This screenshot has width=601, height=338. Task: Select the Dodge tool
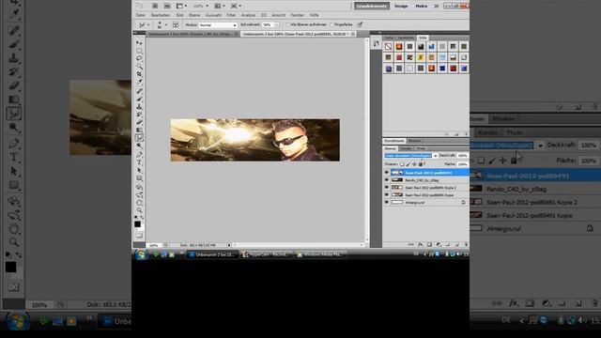tap(139, 146)
